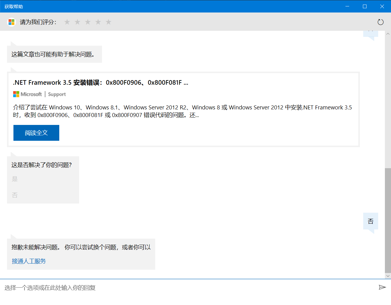Maximize the 获取帮助 window
Screen dimensions: 391x305
click(365, 6)
